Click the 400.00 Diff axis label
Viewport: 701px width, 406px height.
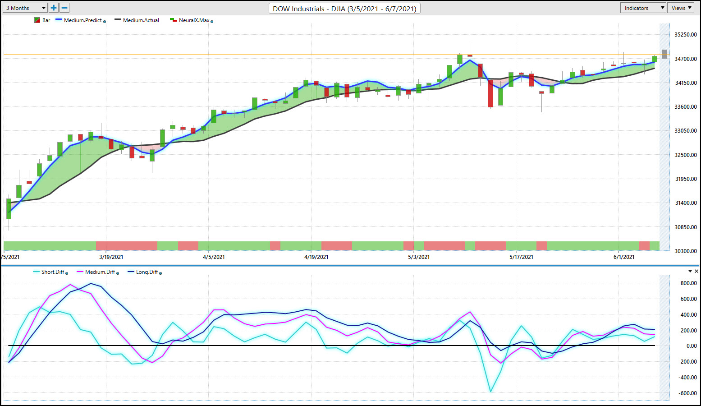pyautogui.click(x=689, y=315)
